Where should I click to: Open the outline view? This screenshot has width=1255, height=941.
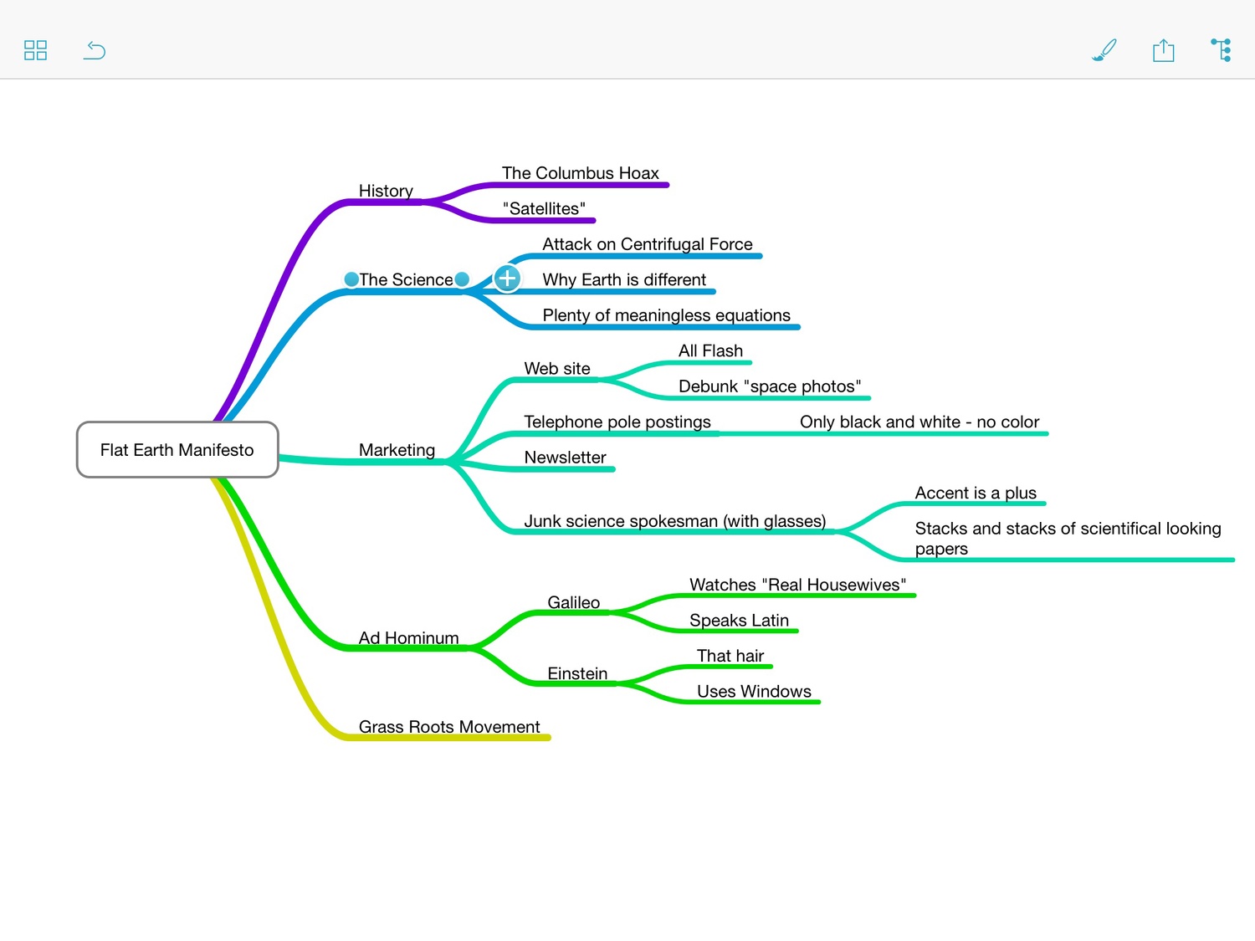(1221, 50)
